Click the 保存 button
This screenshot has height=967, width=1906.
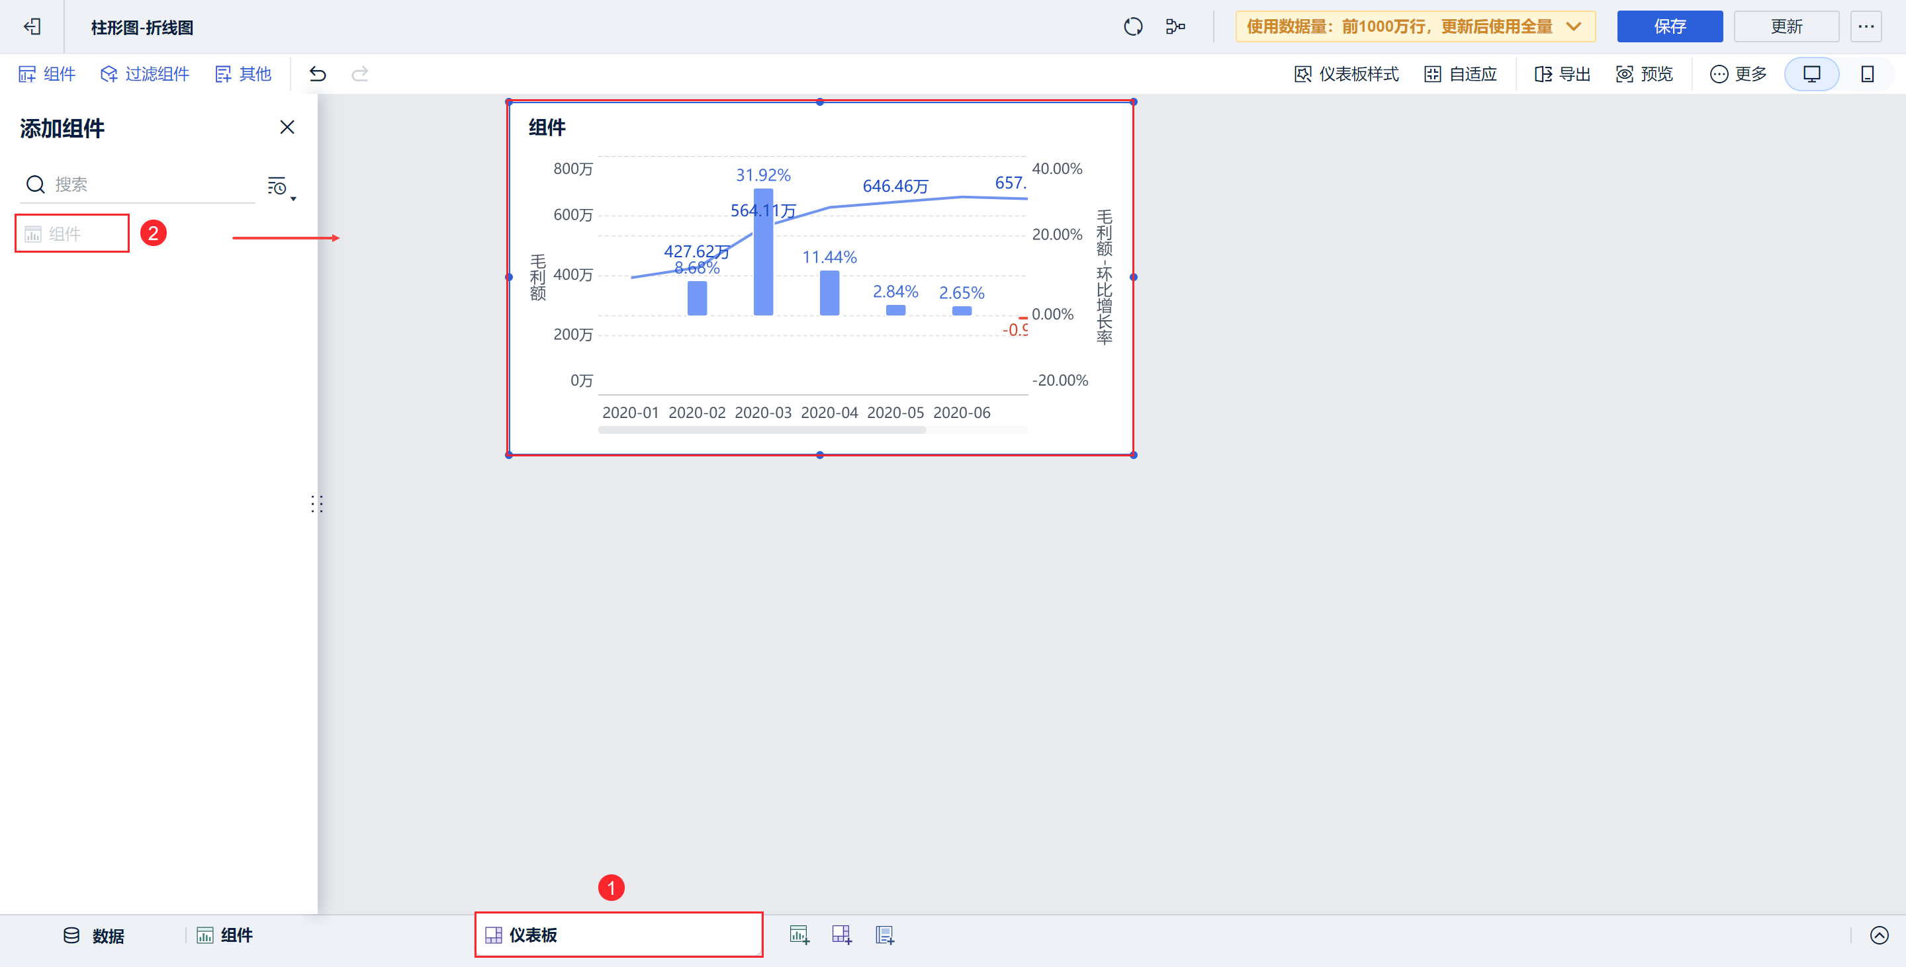(1669, 27)
